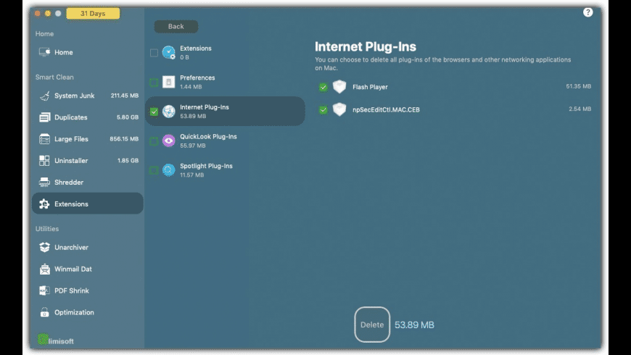Click the Spotlight Plug-Ins magnifier icon

click(168, 170)
